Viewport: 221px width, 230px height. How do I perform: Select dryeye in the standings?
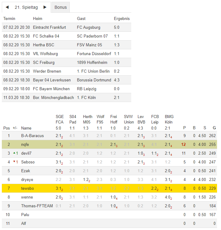27,179
